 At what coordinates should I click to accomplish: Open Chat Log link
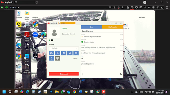click(x=87, y=31)
